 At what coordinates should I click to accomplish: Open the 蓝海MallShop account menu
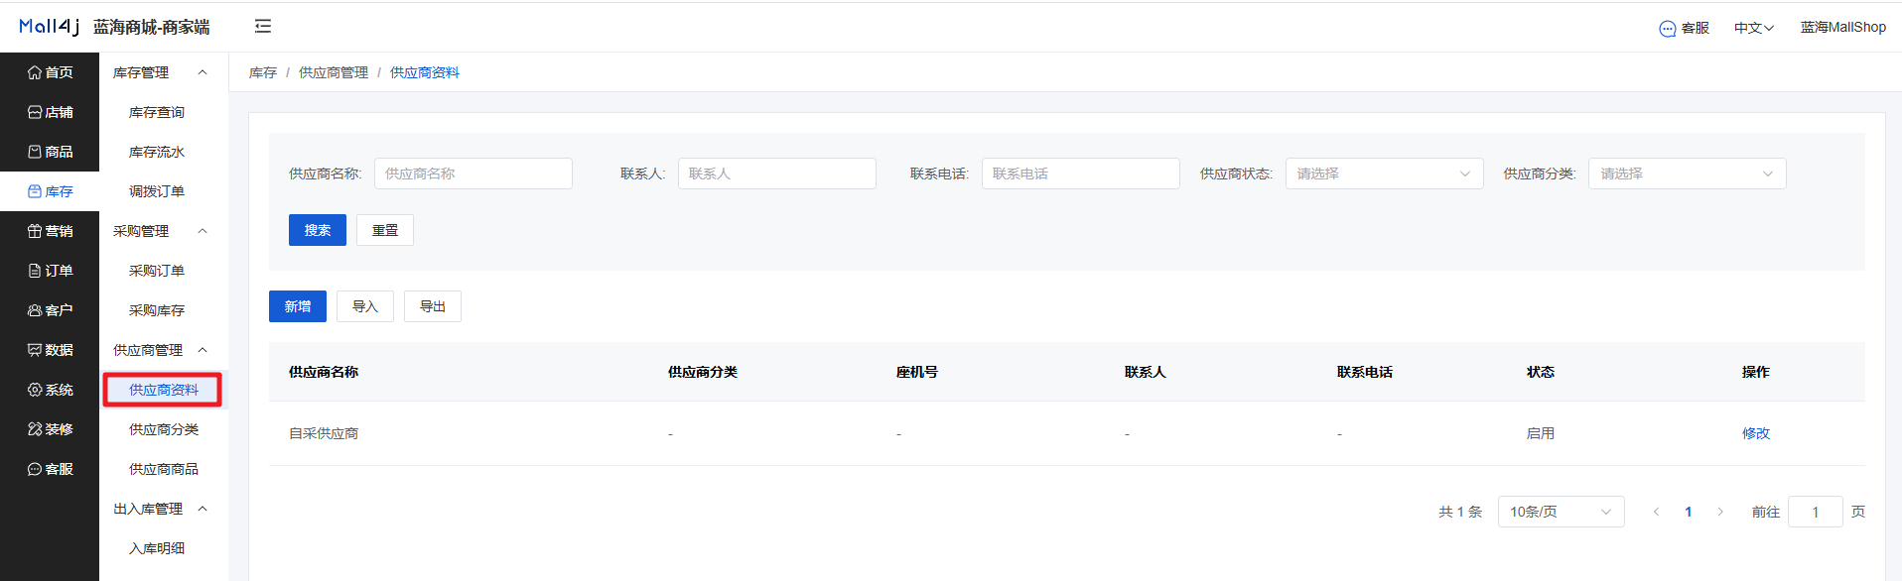coord(1843,28)
